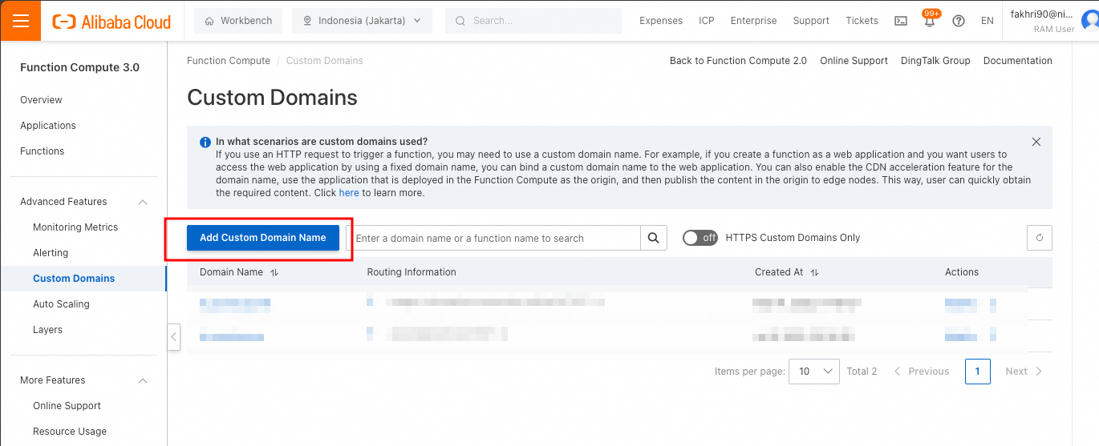
Task: Open the Support menu
Action: pos(811,21)
